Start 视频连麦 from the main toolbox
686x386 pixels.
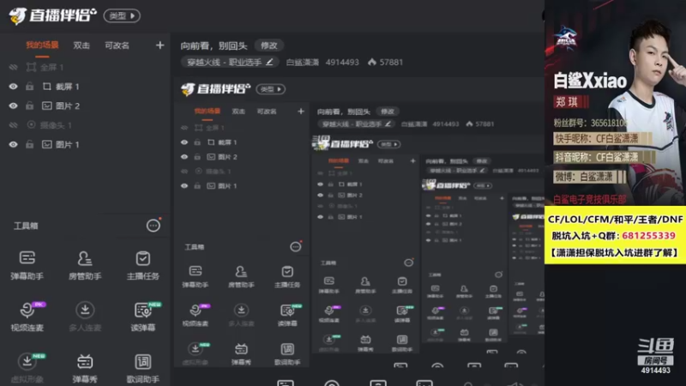27,316
